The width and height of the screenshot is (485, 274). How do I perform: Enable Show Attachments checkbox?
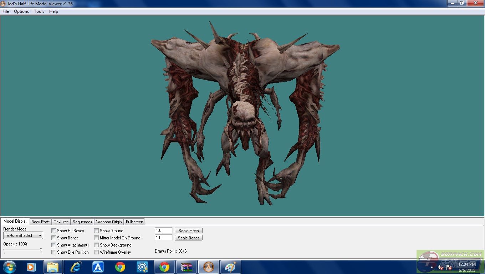54,245
